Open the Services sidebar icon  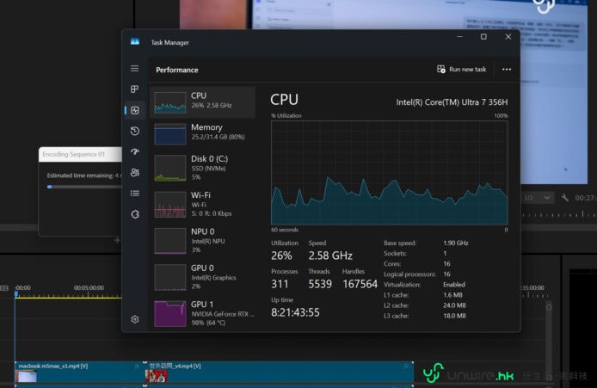tap(135, 214)
